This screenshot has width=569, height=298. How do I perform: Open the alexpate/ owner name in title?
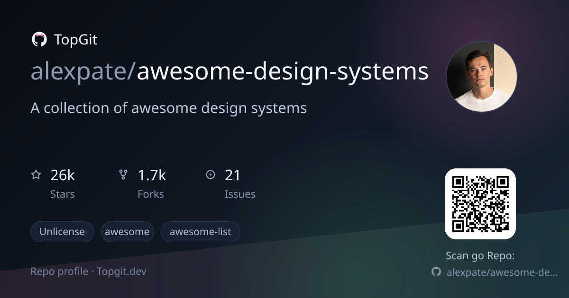click(83, 72)
